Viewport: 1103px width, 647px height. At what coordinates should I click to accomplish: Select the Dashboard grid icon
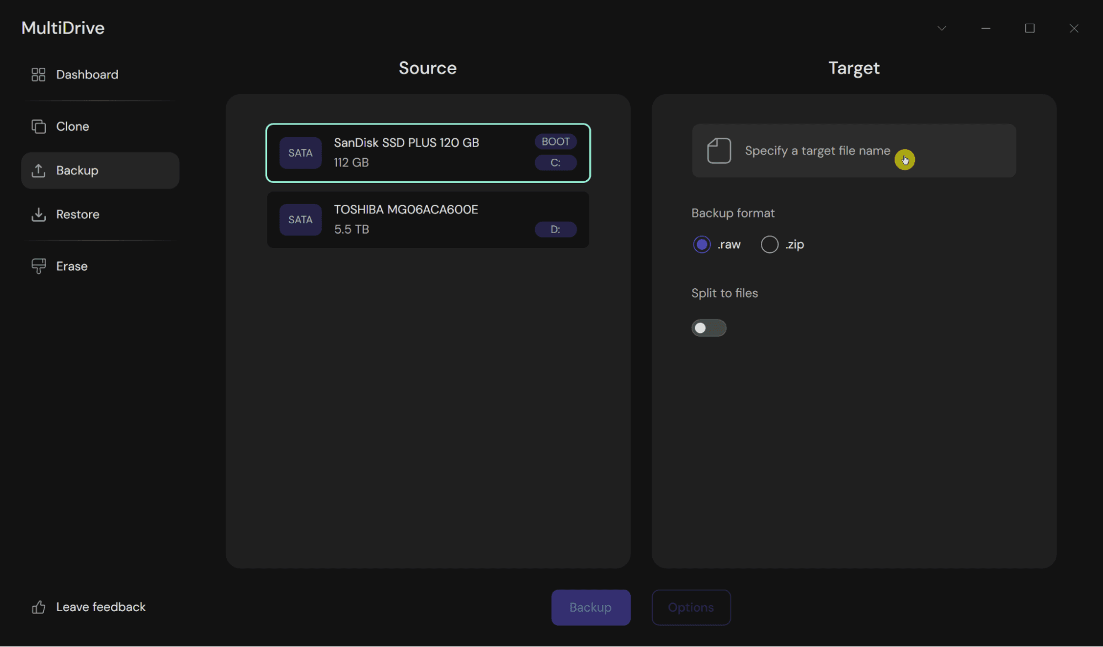pyautogui.click(x=38, y=74)
